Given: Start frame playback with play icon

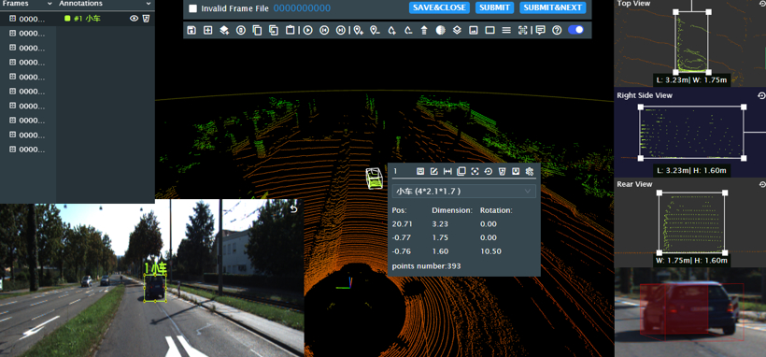Looking at the screenshot, I should (307, 30).
